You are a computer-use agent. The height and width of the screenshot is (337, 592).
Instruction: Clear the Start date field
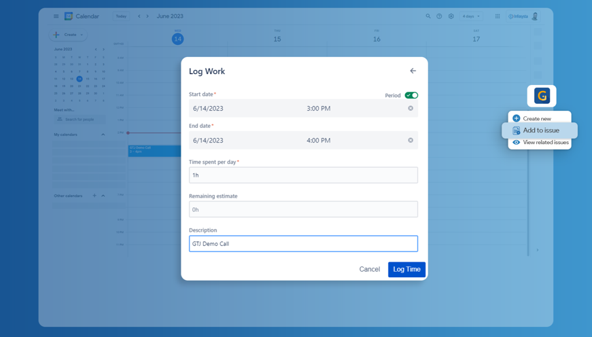(x=411, y=108)
